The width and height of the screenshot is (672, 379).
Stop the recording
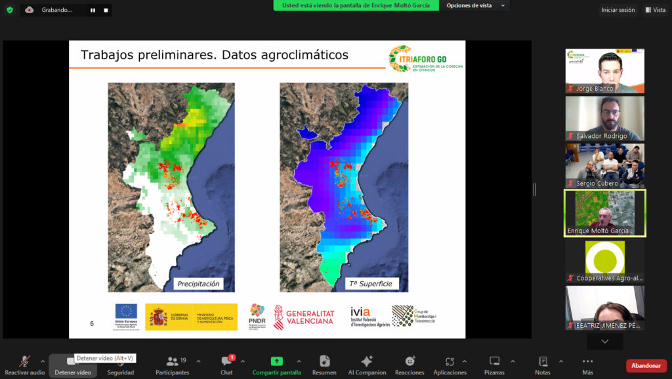point(106,10)
